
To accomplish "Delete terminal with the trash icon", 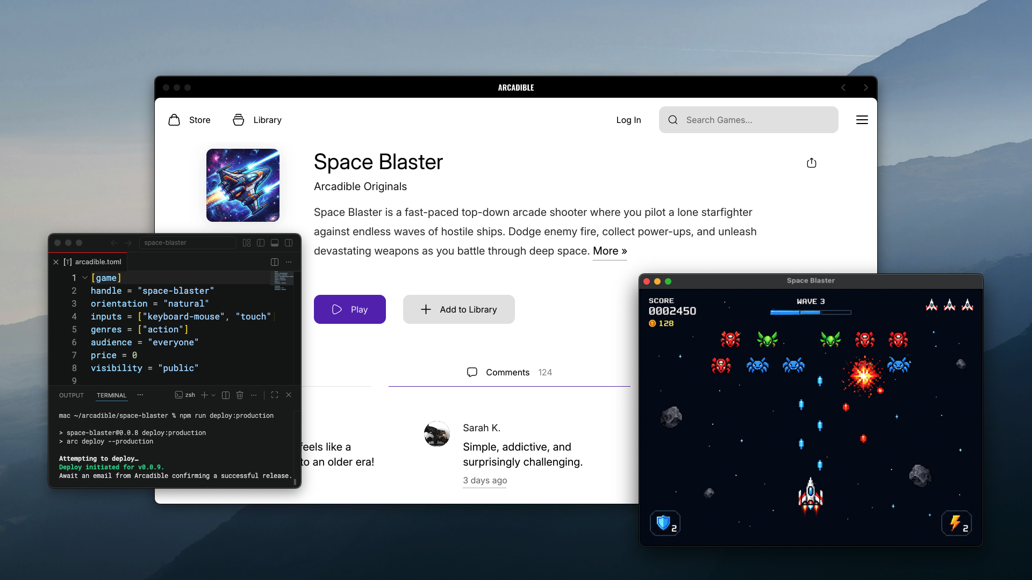I will pos(240,395).
